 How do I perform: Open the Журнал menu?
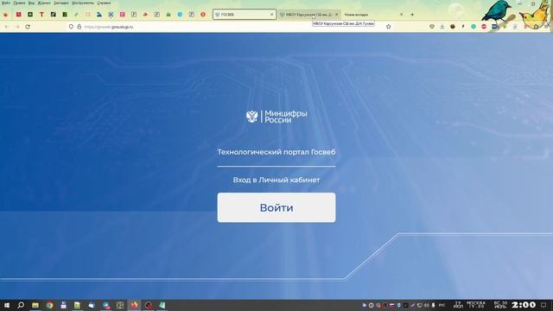44,3
